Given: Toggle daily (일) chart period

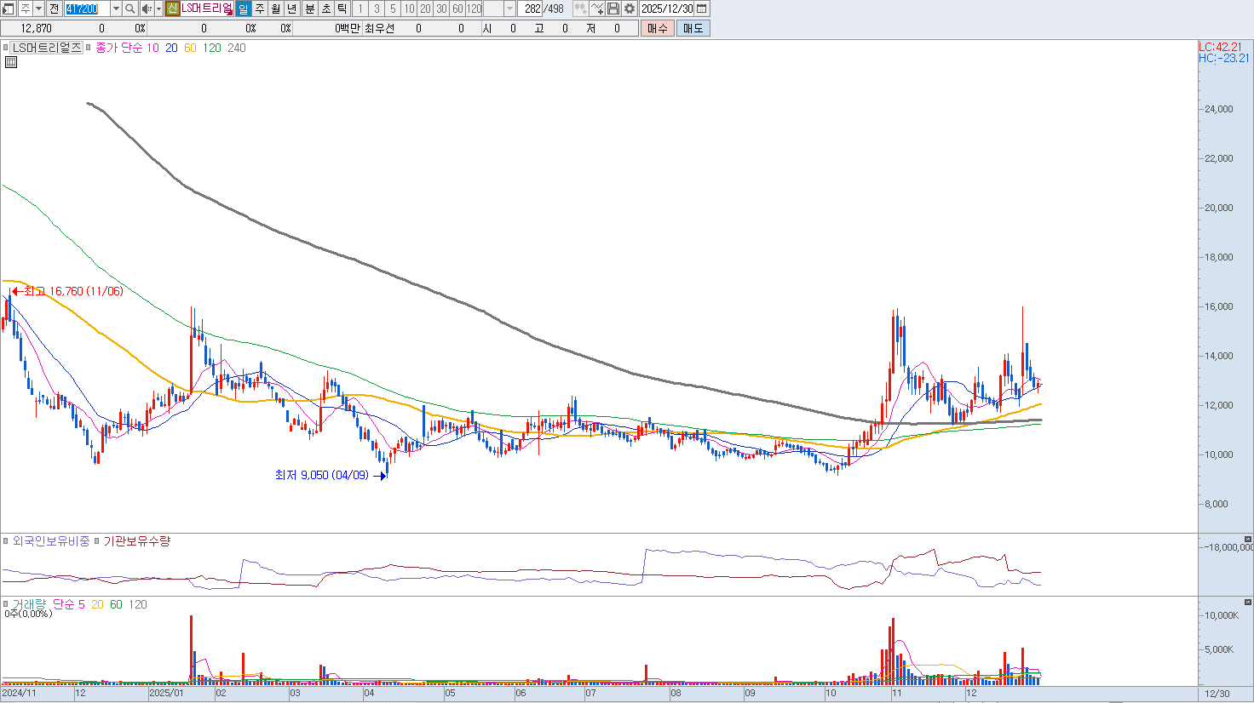Looking at the screenshot, I should pos(243,9).
